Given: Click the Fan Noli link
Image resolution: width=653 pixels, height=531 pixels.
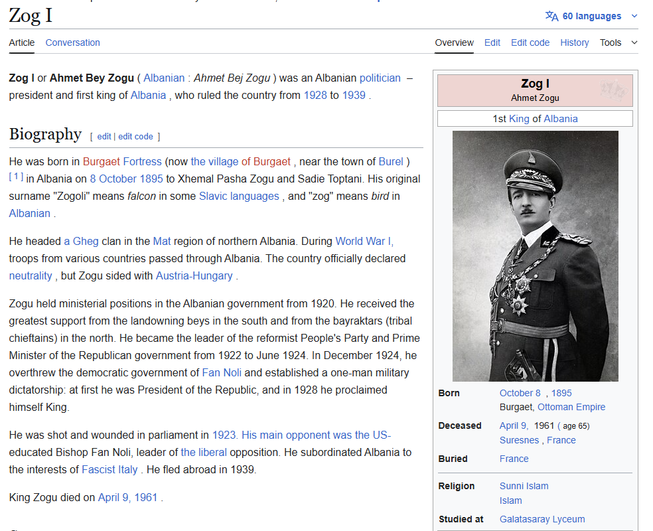Looking at the screenshot, I should (x=222, y=372).
